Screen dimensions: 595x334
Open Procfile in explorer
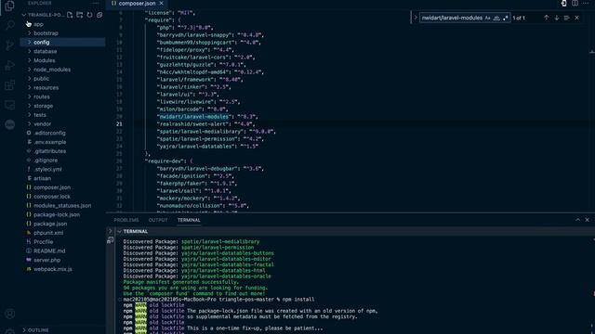(44, 242)
